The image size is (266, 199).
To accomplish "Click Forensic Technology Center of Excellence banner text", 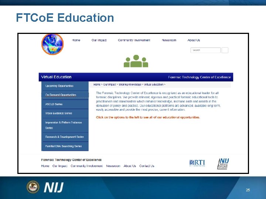I will pos(199,77).
